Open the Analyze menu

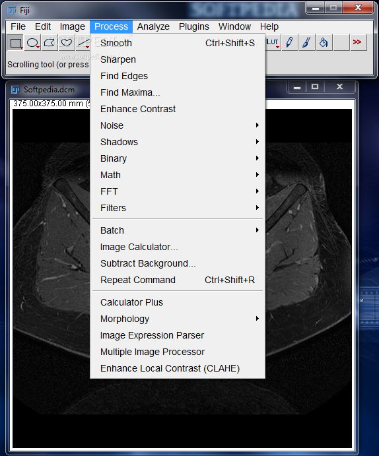click(153, 26)
